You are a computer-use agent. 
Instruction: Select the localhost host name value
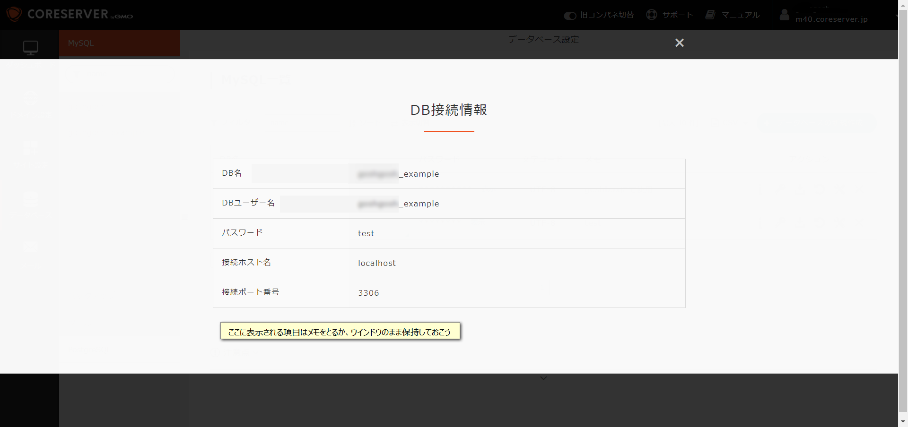click(377, 263)
